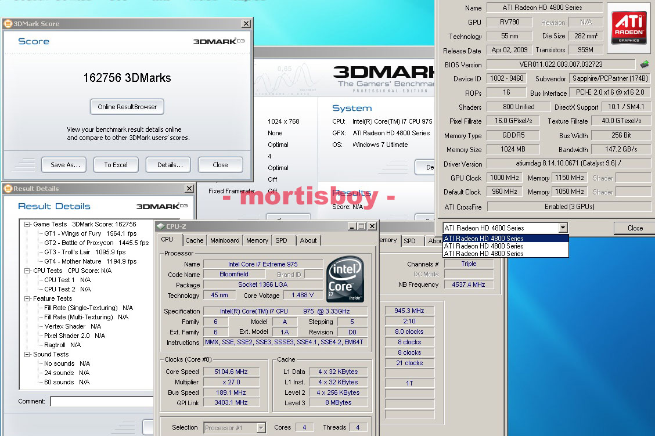The height and width of the screenshot is (436, 655).
Task: Open the SPD tab in front CPU-Z
Action: pyautogui.click(x=282, y=240)
